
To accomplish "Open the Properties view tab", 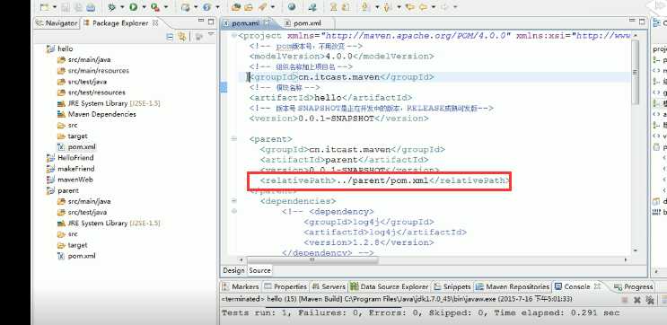I will (x=285, y=286).
